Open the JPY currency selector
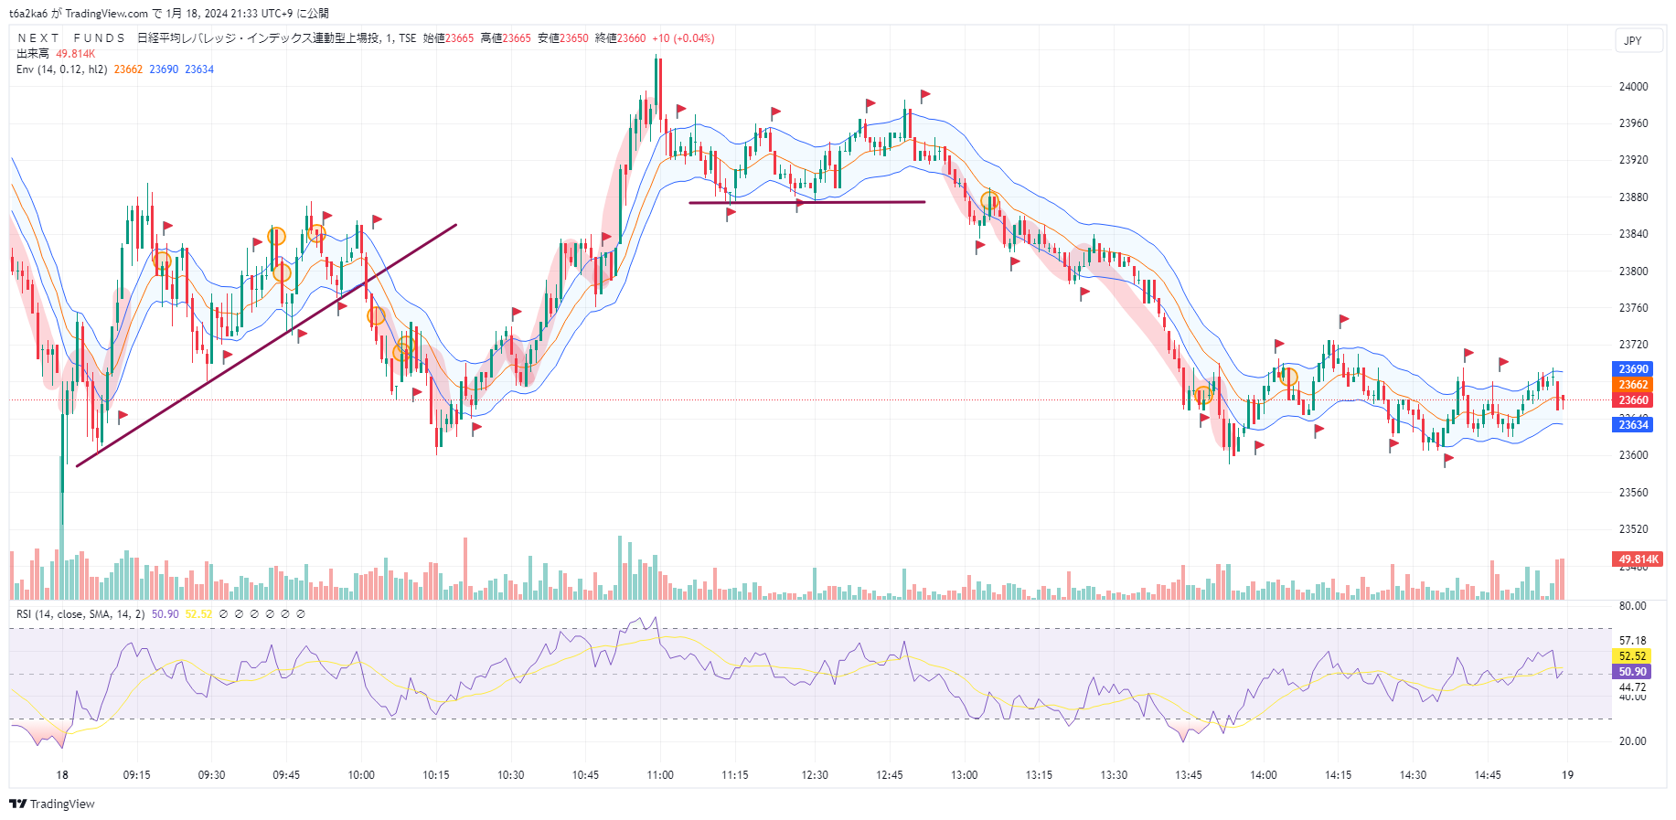Viewport: 1676px width, 820px height. tap(1633, 40)
